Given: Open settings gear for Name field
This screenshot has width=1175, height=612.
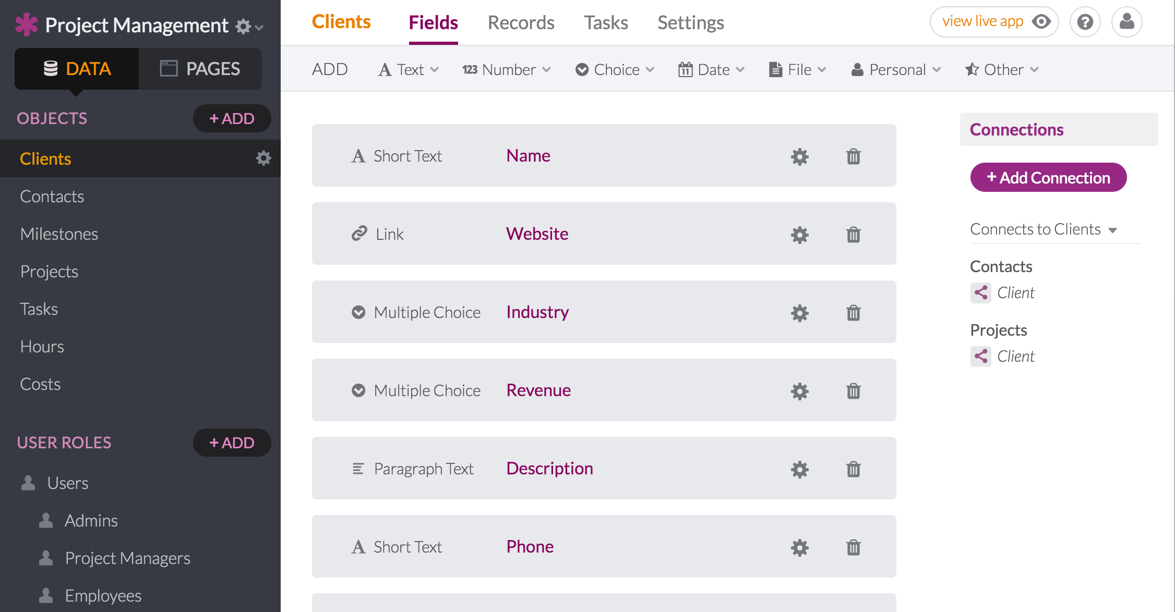Looking at the screenshot, I should [799, 156].
